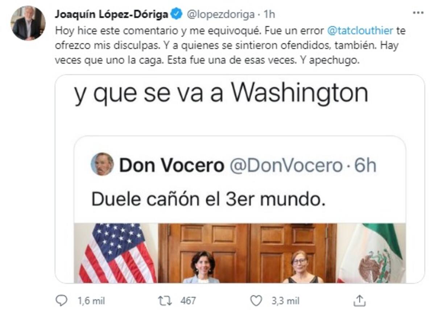Screen dimensions: 435x314
Task: Click the 'y que se va a Washington' text
Action: (221, 95)
